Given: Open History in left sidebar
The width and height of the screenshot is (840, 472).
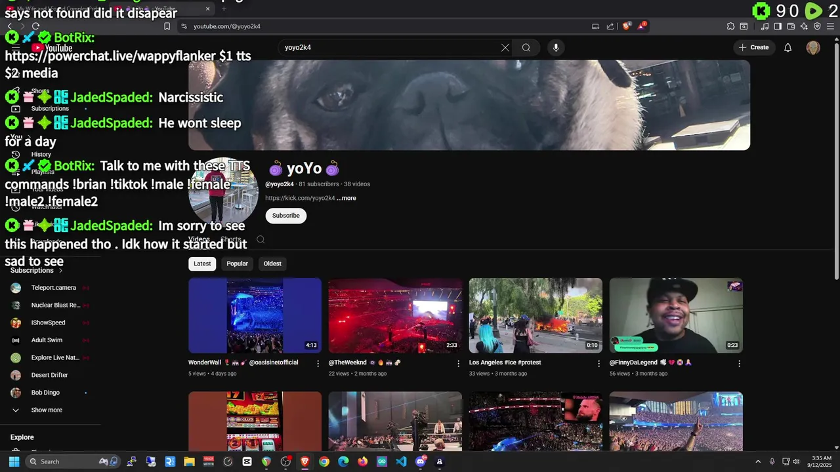Looking at the screenshot, I should [41, 155].
